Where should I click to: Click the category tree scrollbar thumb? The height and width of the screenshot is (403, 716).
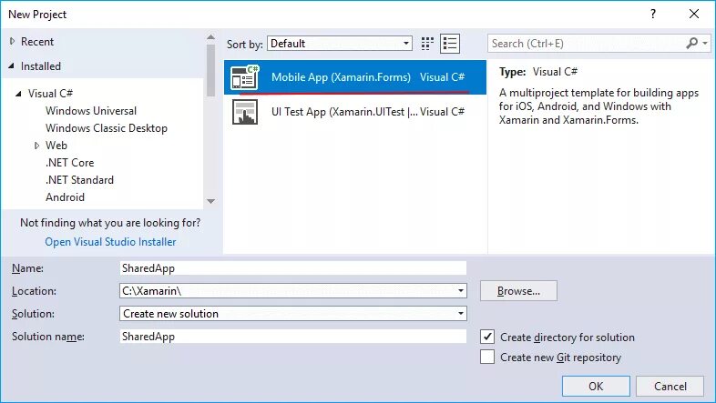pos(210,70)
